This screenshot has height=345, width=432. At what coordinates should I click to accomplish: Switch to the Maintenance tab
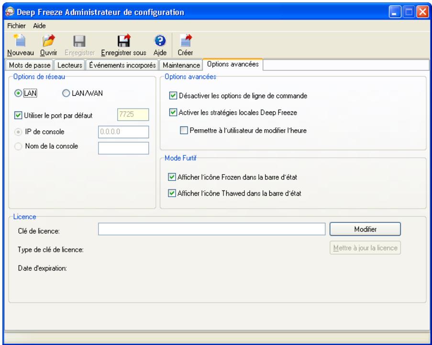pos(181,65)
